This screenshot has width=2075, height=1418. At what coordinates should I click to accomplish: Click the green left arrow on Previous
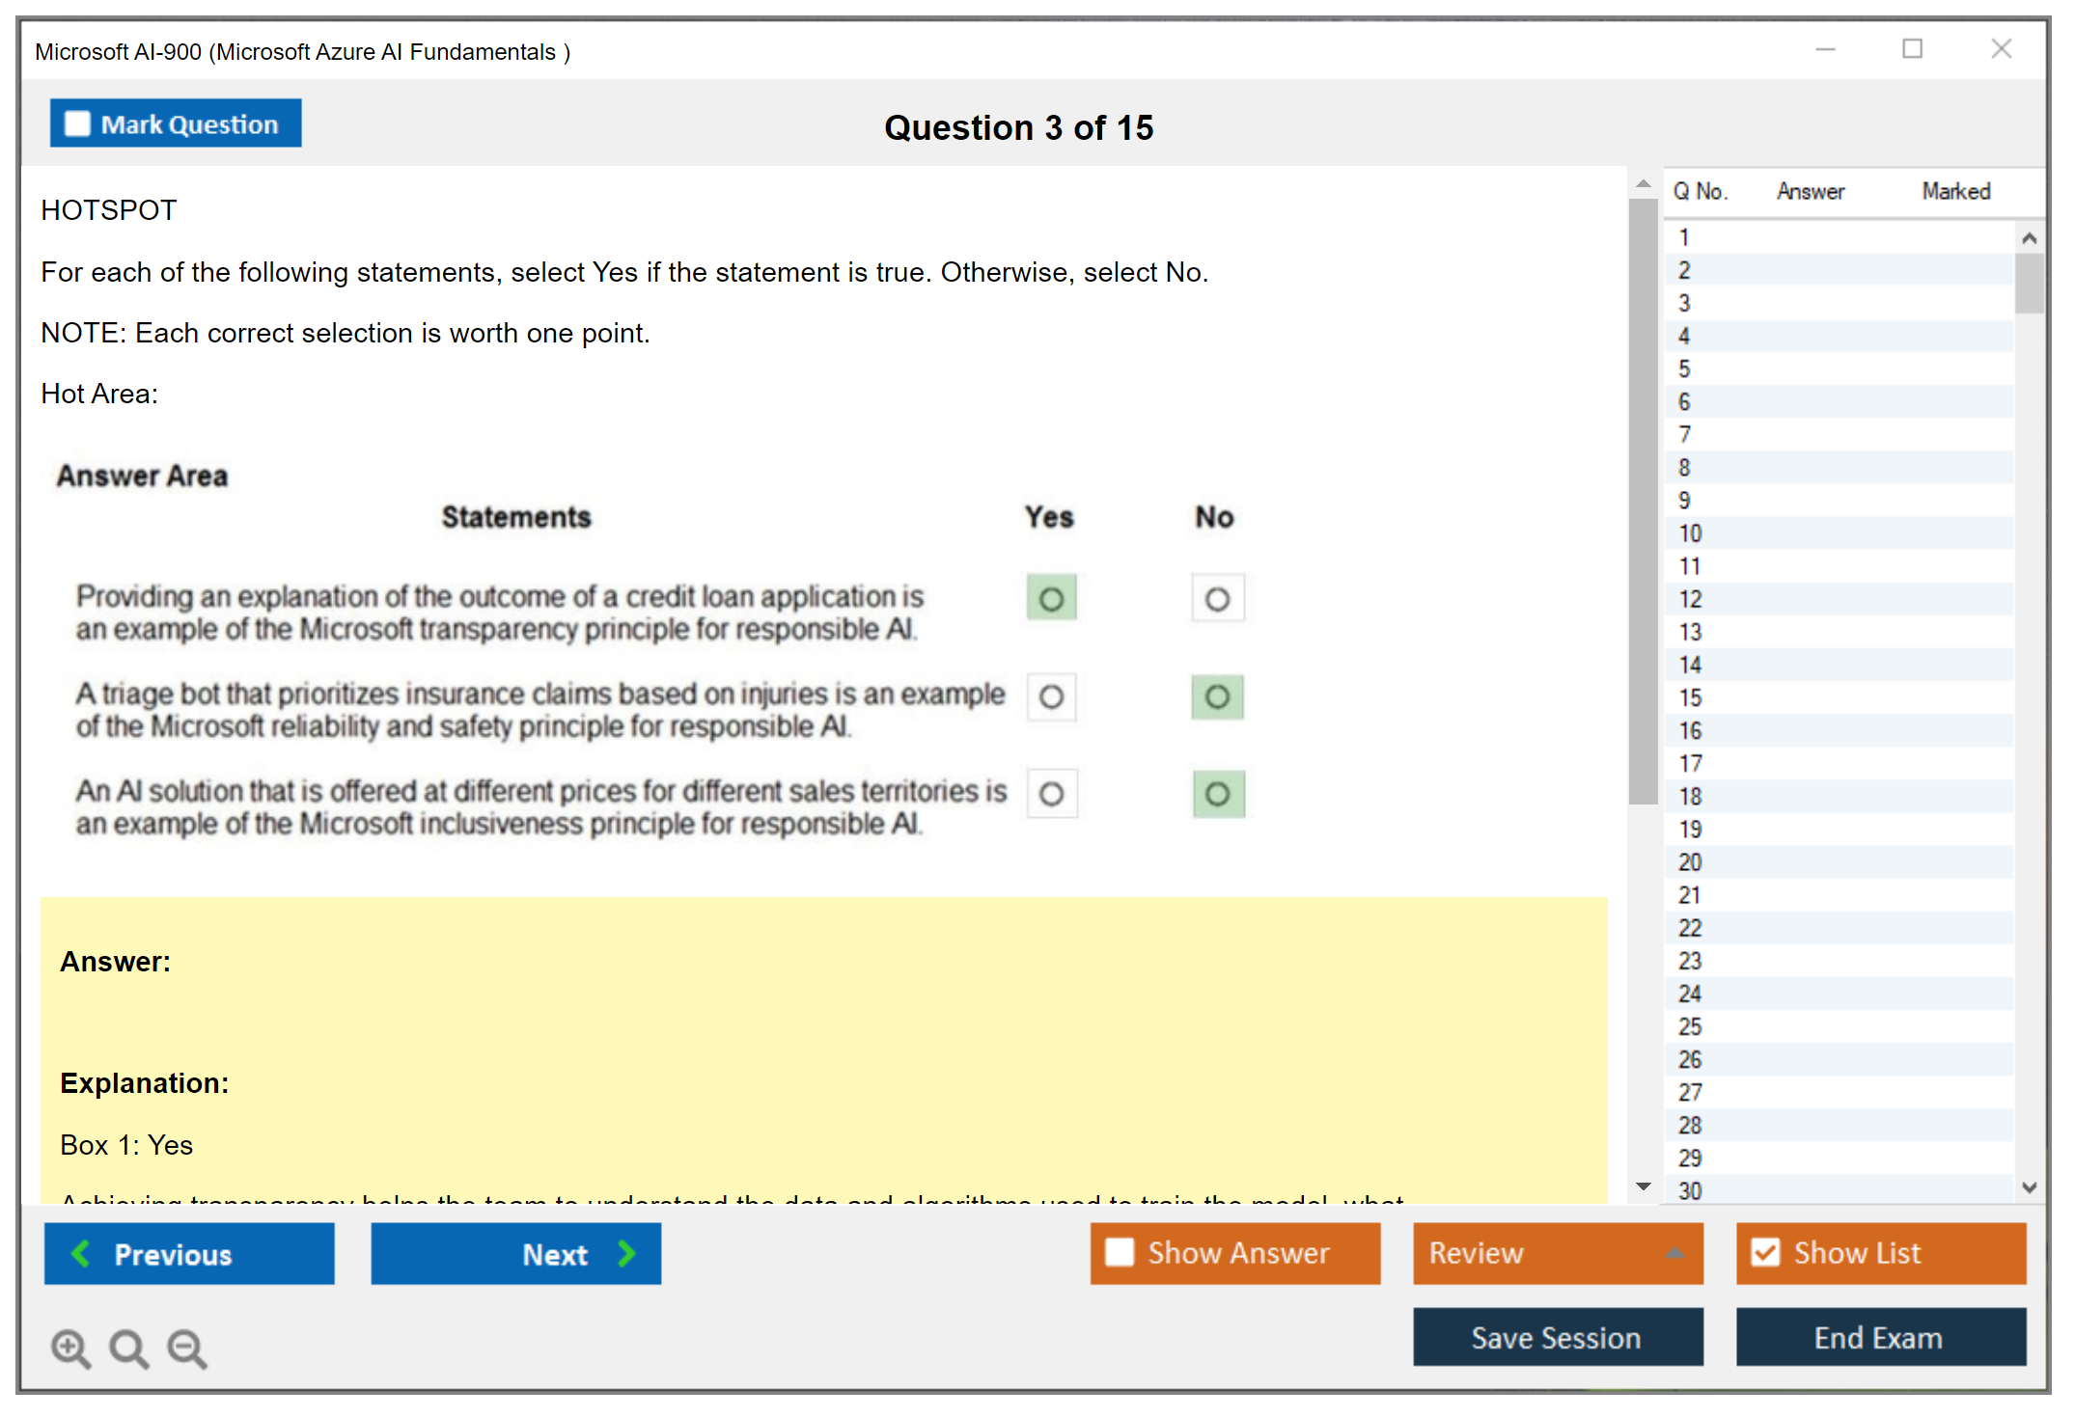[x=81, y=1253]
